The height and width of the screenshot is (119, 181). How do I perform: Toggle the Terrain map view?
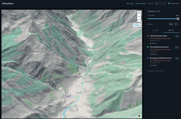[x=137, y=25]
